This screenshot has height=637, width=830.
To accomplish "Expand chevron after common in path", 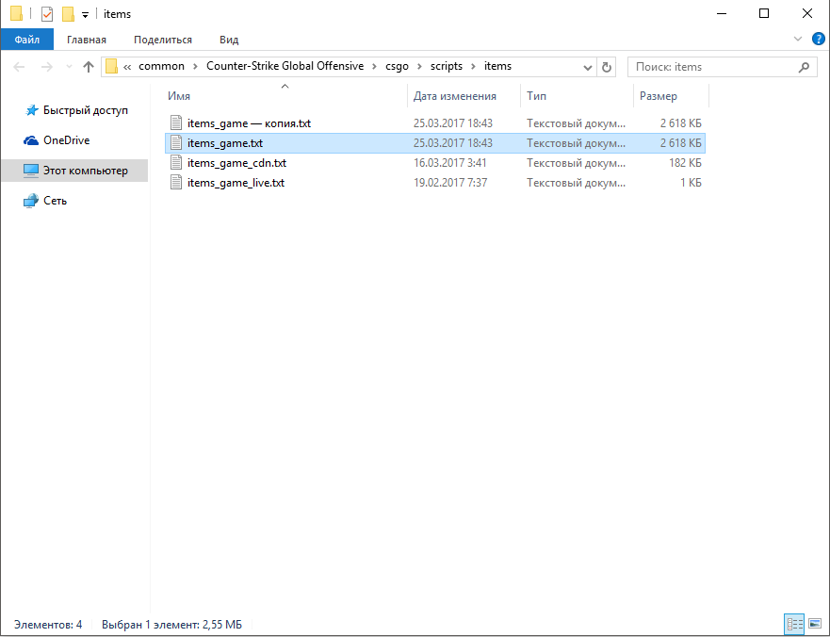I will [195, 67].
